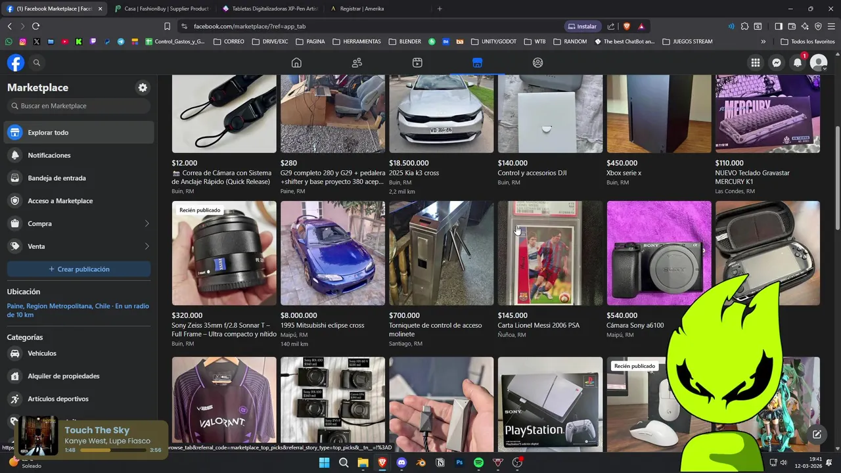Open YouTube bookmark icon
The height and width of the screenshot is (473, 841).
point(64,41)
